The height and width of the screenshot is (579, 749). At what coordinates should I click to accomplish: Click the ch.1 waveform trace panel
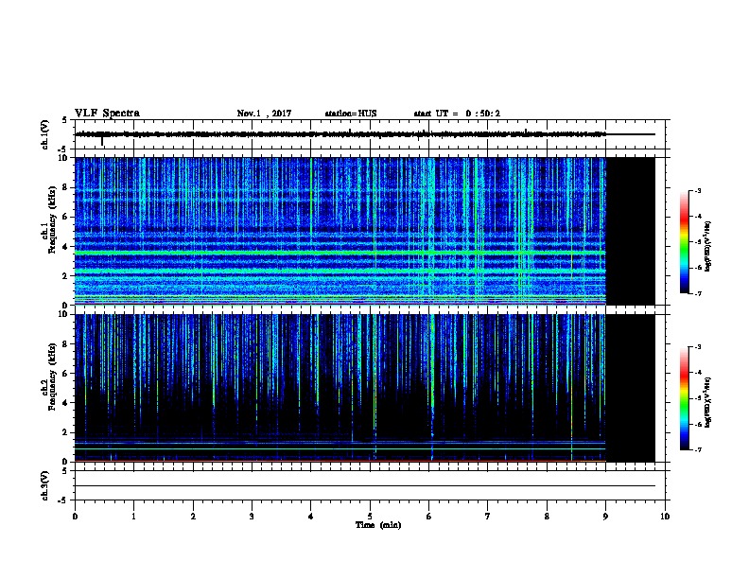[370, 134]
